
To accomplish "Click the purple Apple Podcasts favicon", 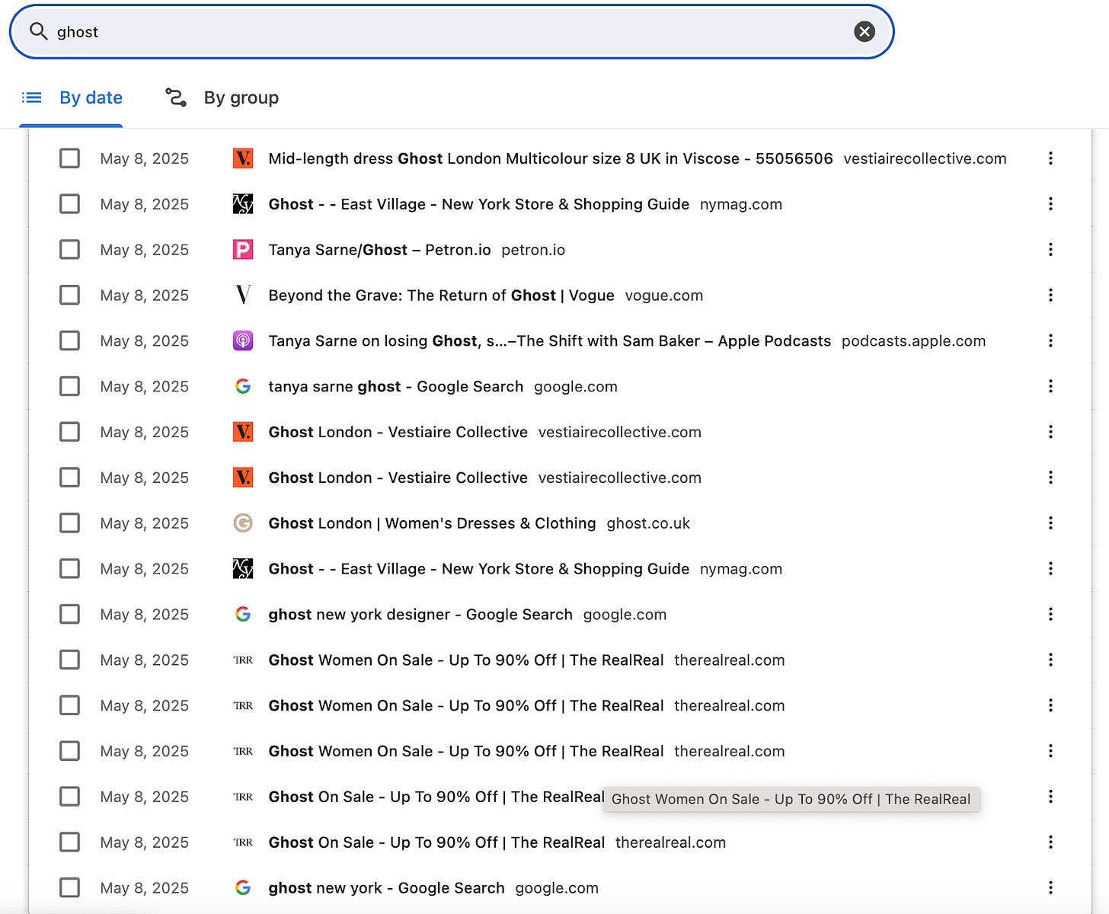I will point(243,341).
